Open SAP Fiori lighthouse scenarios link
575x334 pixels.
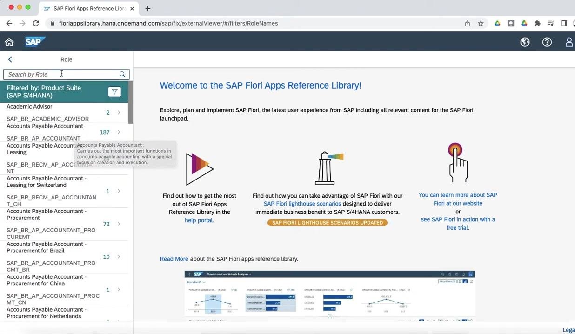point(302,204)
